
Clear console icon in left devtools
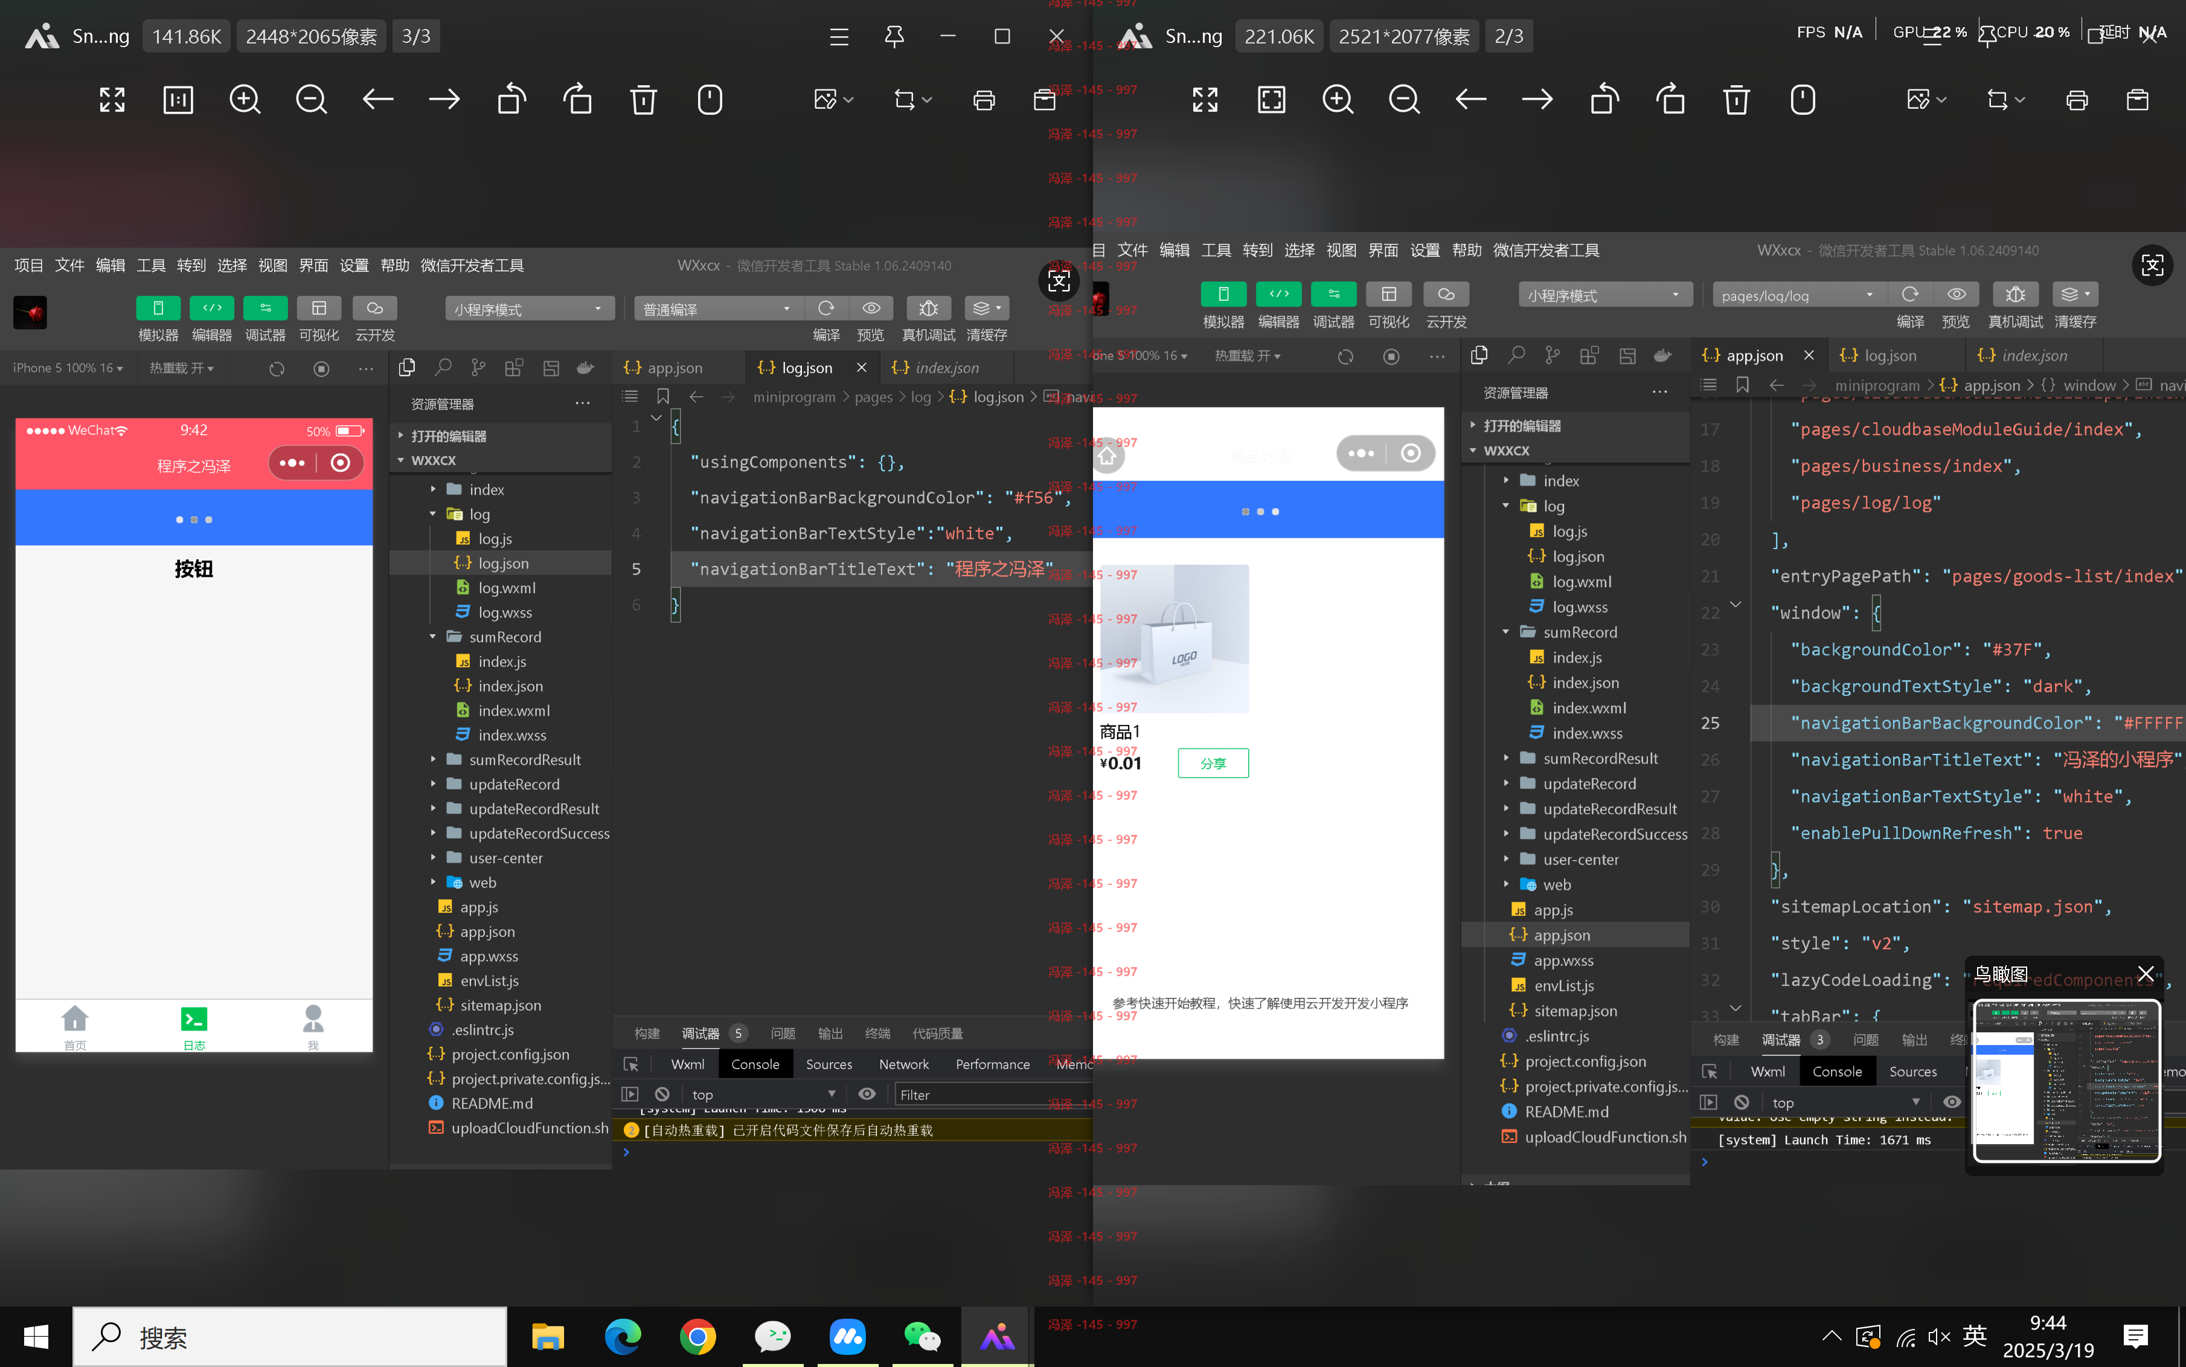coord(662,1094)
